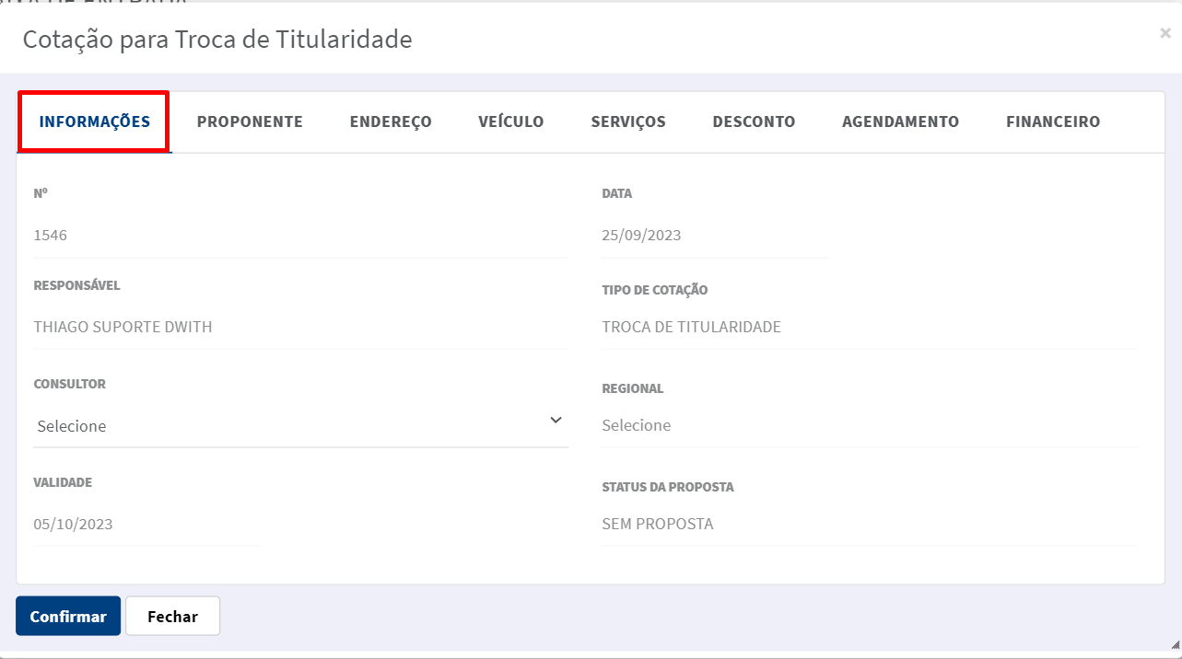Image resolution: width=1182 pixels, height=659 pixels.
Task: Click the RESPONSÁVEL label
Action: pos(76,285)
